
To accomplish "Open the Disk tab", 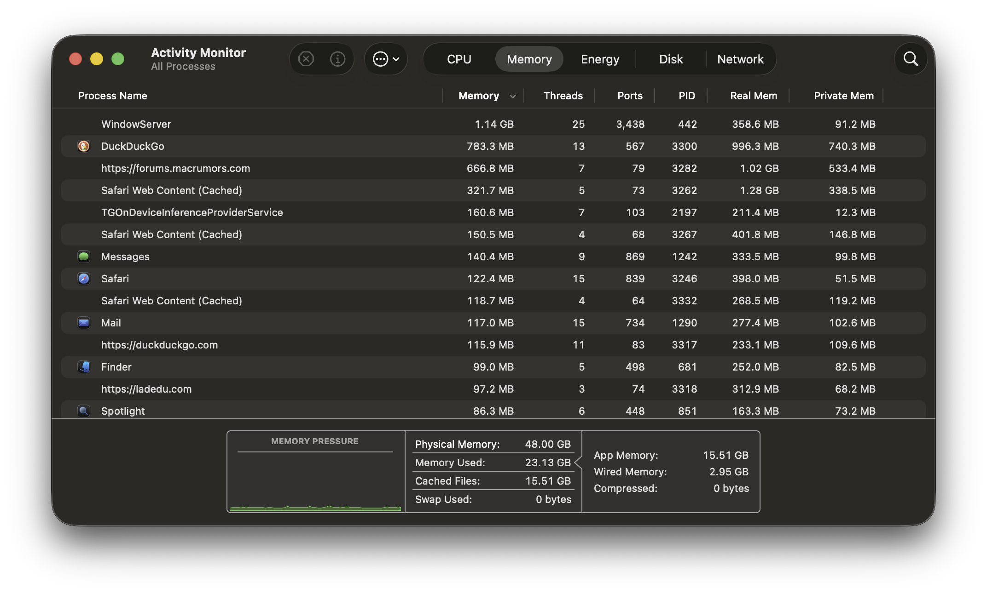I will click(x=671, y=59).
